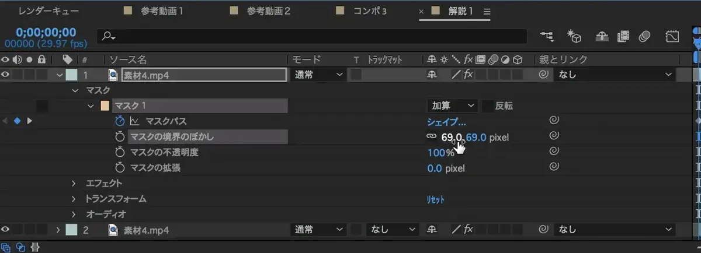
Task: Click the マスク 1 color swatch
Action: [105, 106]
